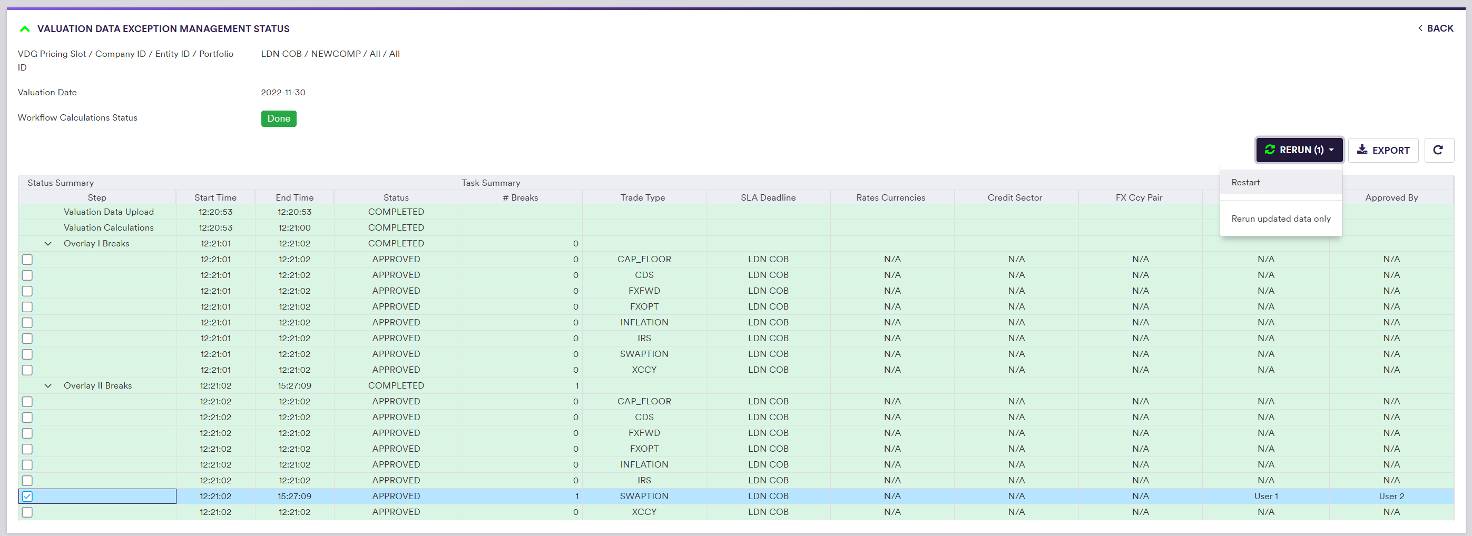The height and width of the screenshot is (536, 1472).
Task: Choose Restart from the Rerun menu
Action: pyautogui.click(x=1245, y=182)
